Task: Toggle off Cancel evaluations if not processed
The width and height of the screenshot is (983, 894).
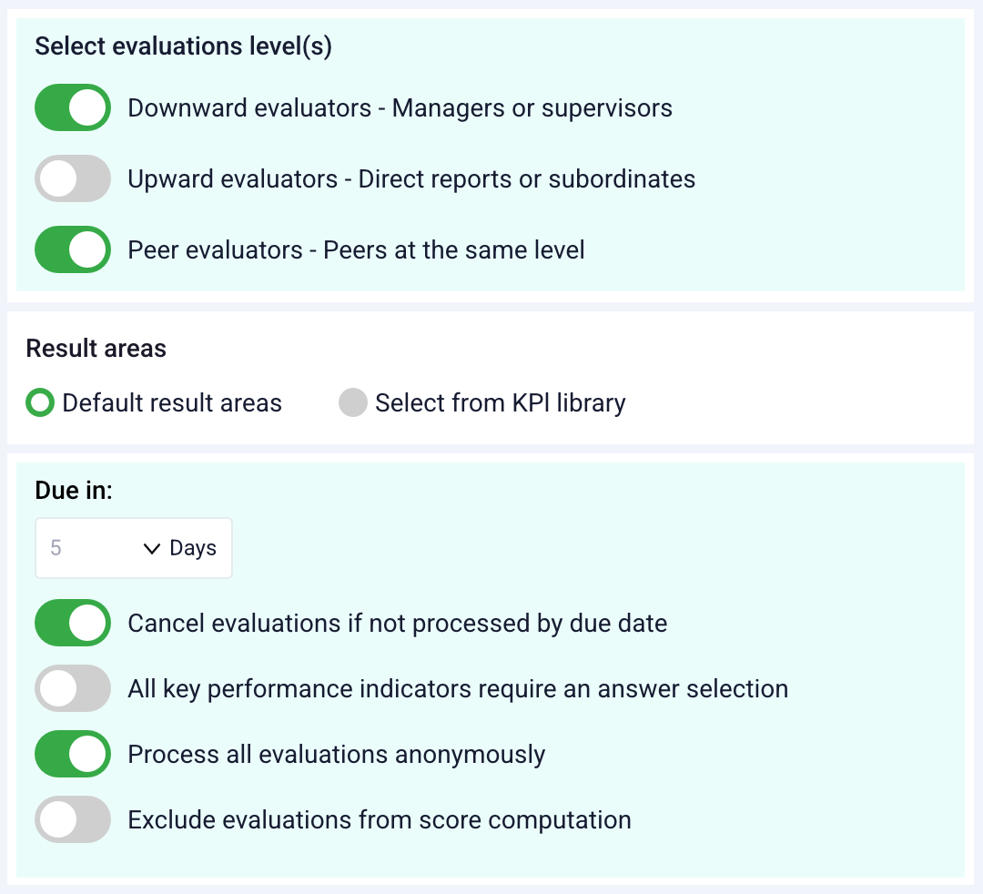Action: tap(73, 623)
